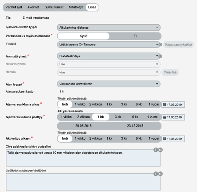Open calendar icon for Ajanvarausikkuna päättyy date
The width and height of the screenshot is (197, 192).
point(165,117)
